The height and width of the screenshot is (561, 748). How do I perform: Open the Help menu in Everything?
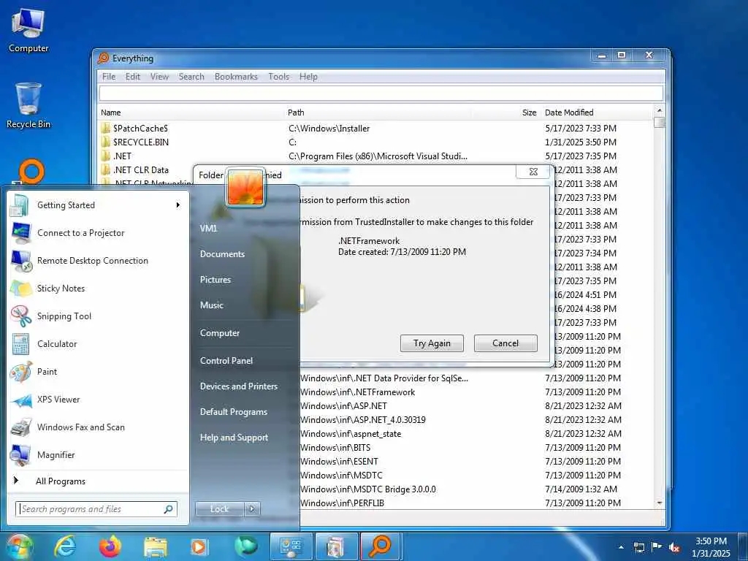[308, 77]
